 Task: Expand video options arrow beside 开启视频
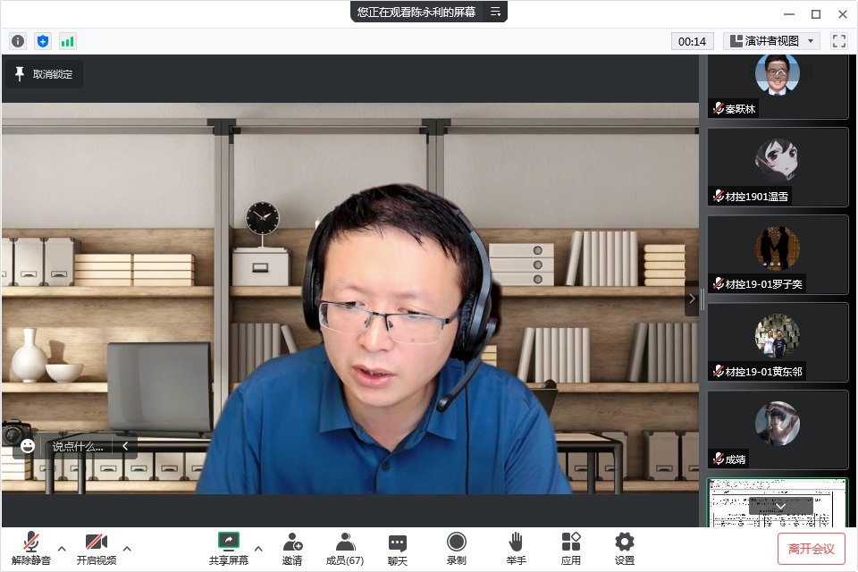coord(127,548)
